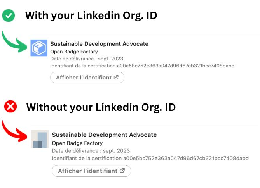
Task: Click the green curved arrow
Action: coord(15,41)
